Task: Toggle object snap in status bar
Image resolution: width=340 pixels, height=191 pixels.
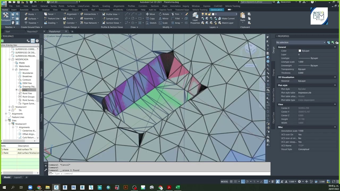Action: tap(266, 181)
